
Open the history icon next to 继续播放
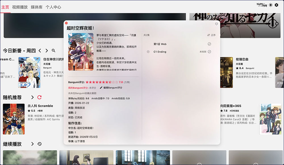pyautogui.click(x=39, y=144)
